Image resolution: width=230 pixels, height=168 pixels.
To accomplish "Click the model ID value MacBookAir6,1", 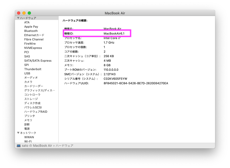I will (114, 33).
